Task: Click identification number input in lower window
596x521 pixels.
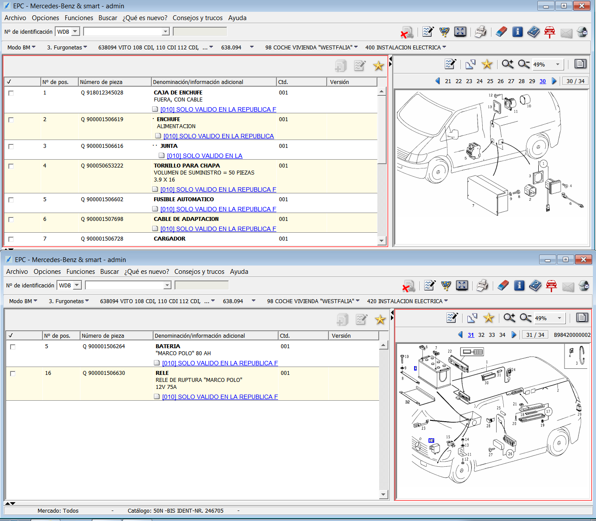Action: (x=128, y=285)
